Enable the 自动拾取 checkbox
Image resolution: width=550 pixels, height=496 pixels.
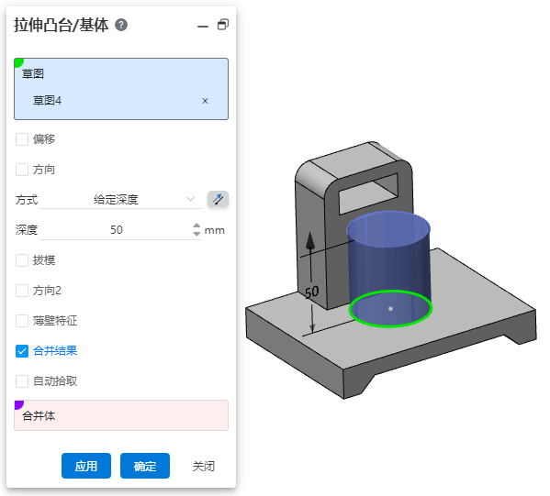point(22,381)
